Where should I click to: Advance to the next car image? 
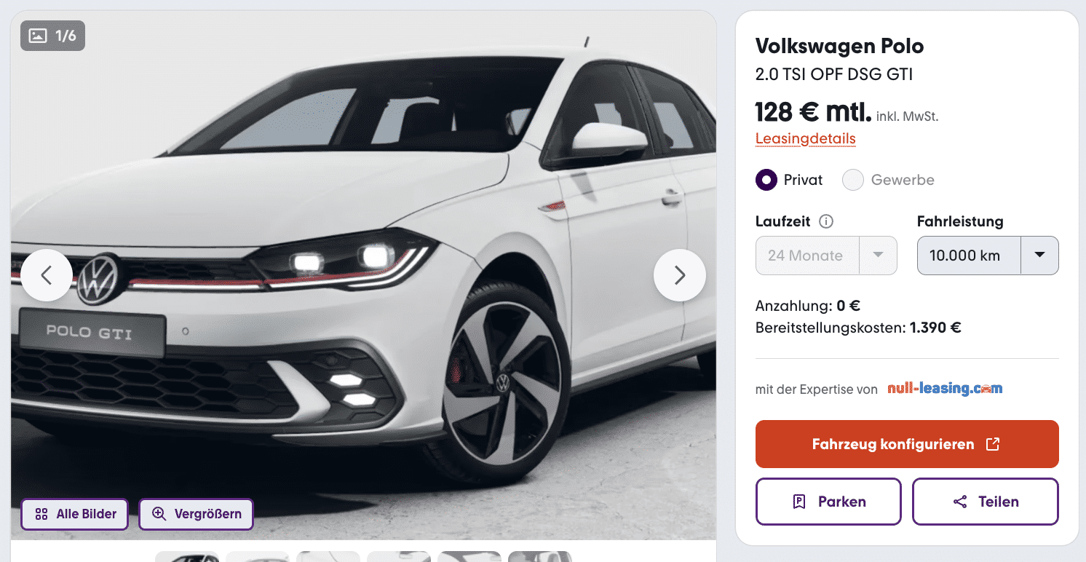pos(680,275)
